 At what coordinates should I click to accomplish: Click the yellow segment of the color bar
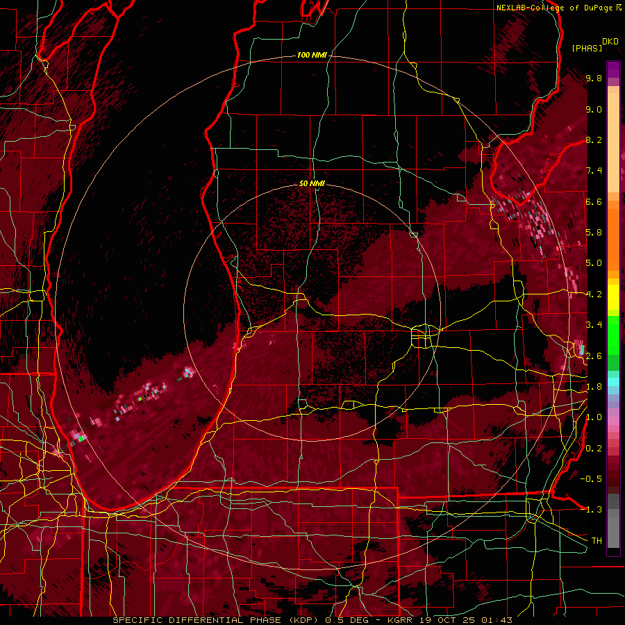tap(613, 297)
